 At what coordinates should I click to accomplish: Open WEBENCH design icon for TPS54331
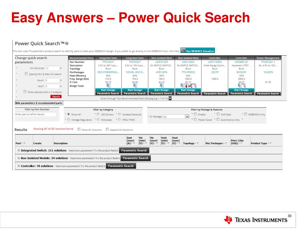[108, 86]
